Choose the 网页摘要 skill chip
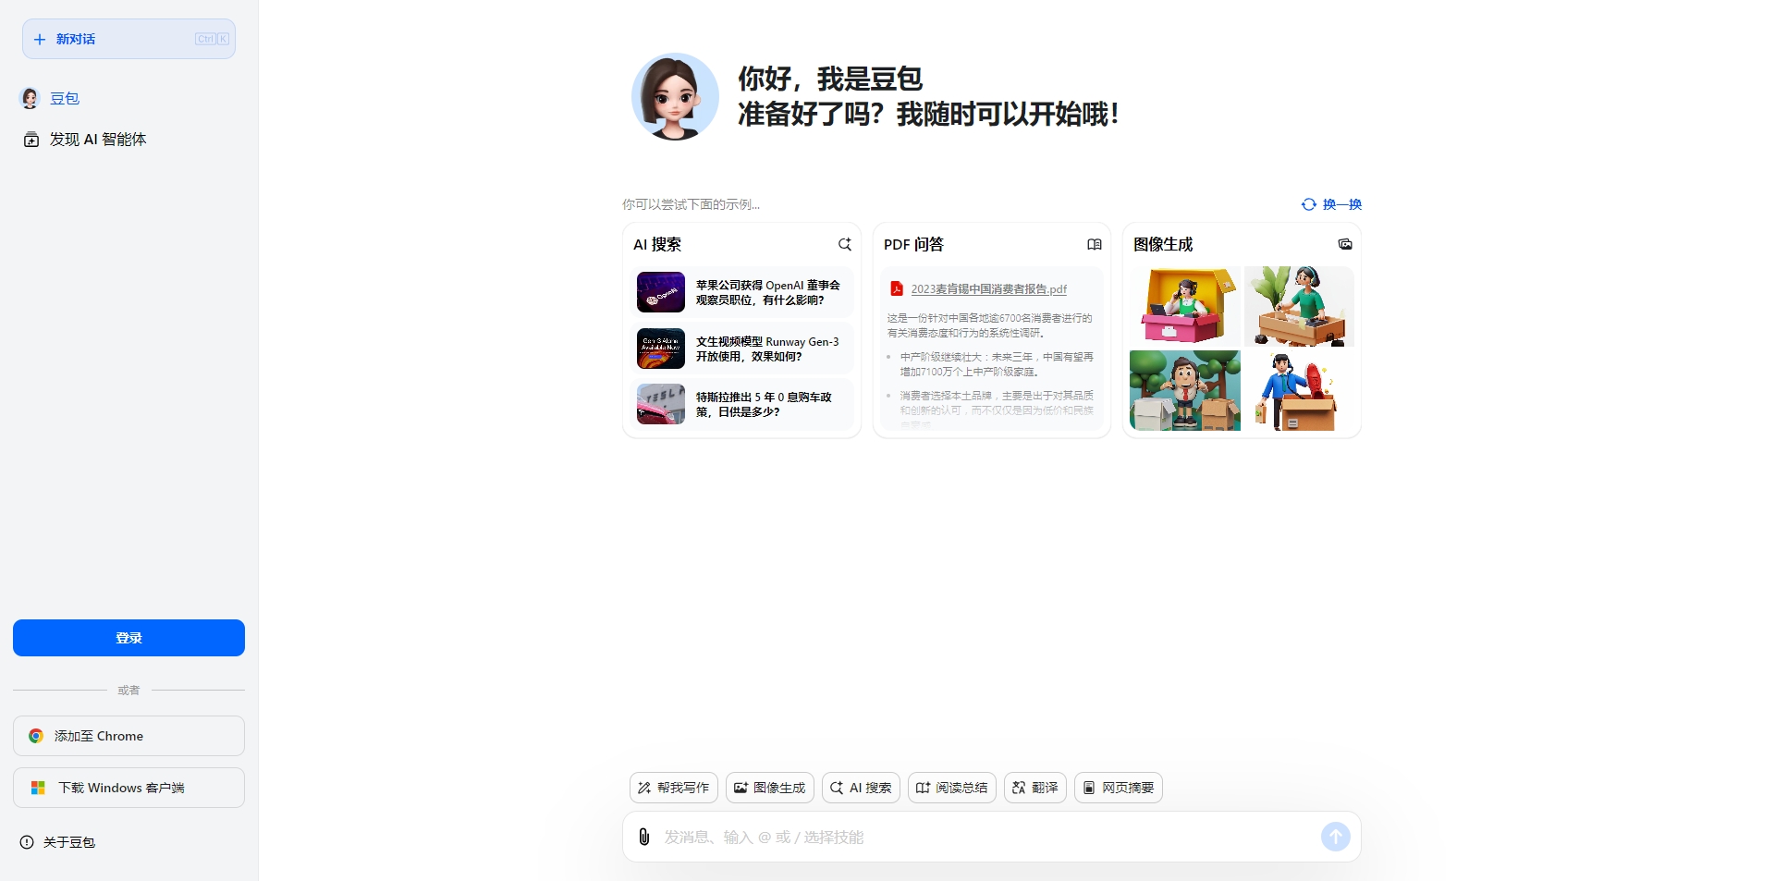 1119,788
